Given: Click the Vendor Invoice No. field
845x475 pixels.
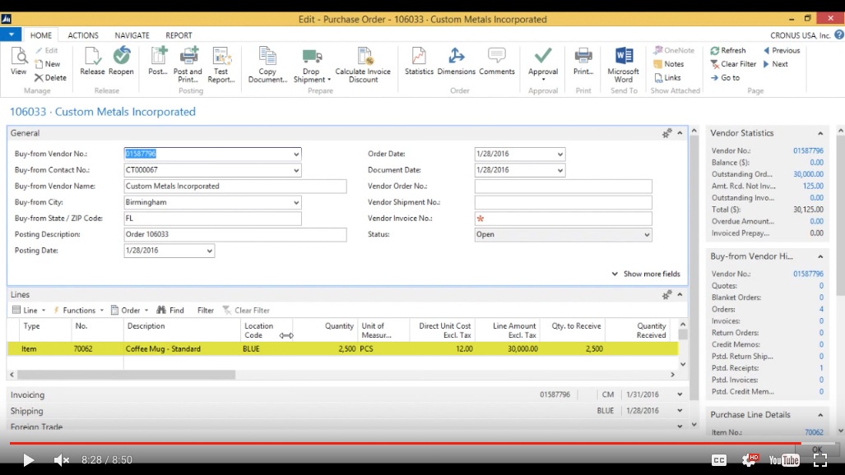Looking at the screenshot, I should (563, 218).
